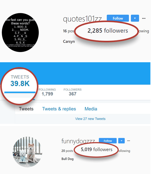Open three-dot menu for funnydogzzz
This screenshot has width=151, height=174.
[129, 141]
